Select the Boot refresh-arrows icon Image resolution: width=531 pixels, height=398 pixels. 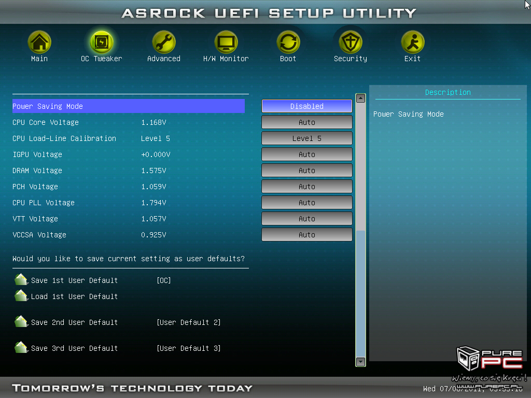288,42
